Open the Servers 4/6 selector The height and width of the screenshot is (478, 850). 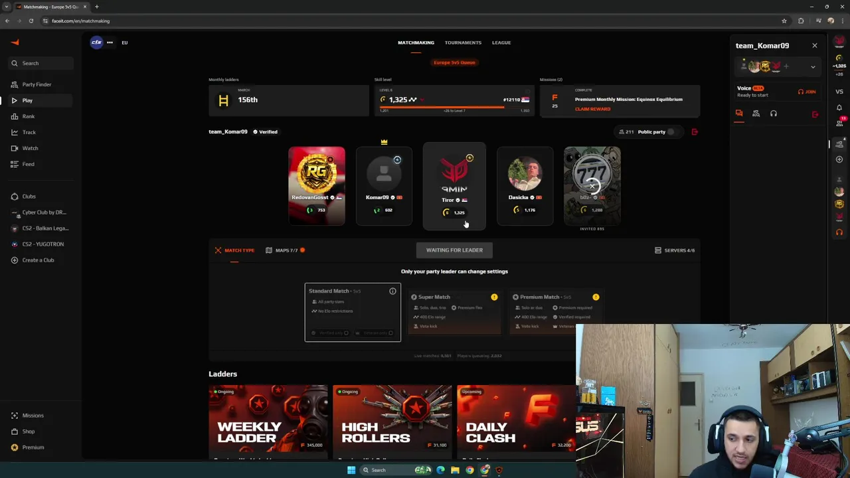point(675,250)
